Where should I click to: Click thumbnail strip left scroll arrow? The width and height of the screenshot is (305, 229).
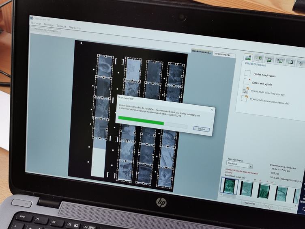tap(221, 194)
